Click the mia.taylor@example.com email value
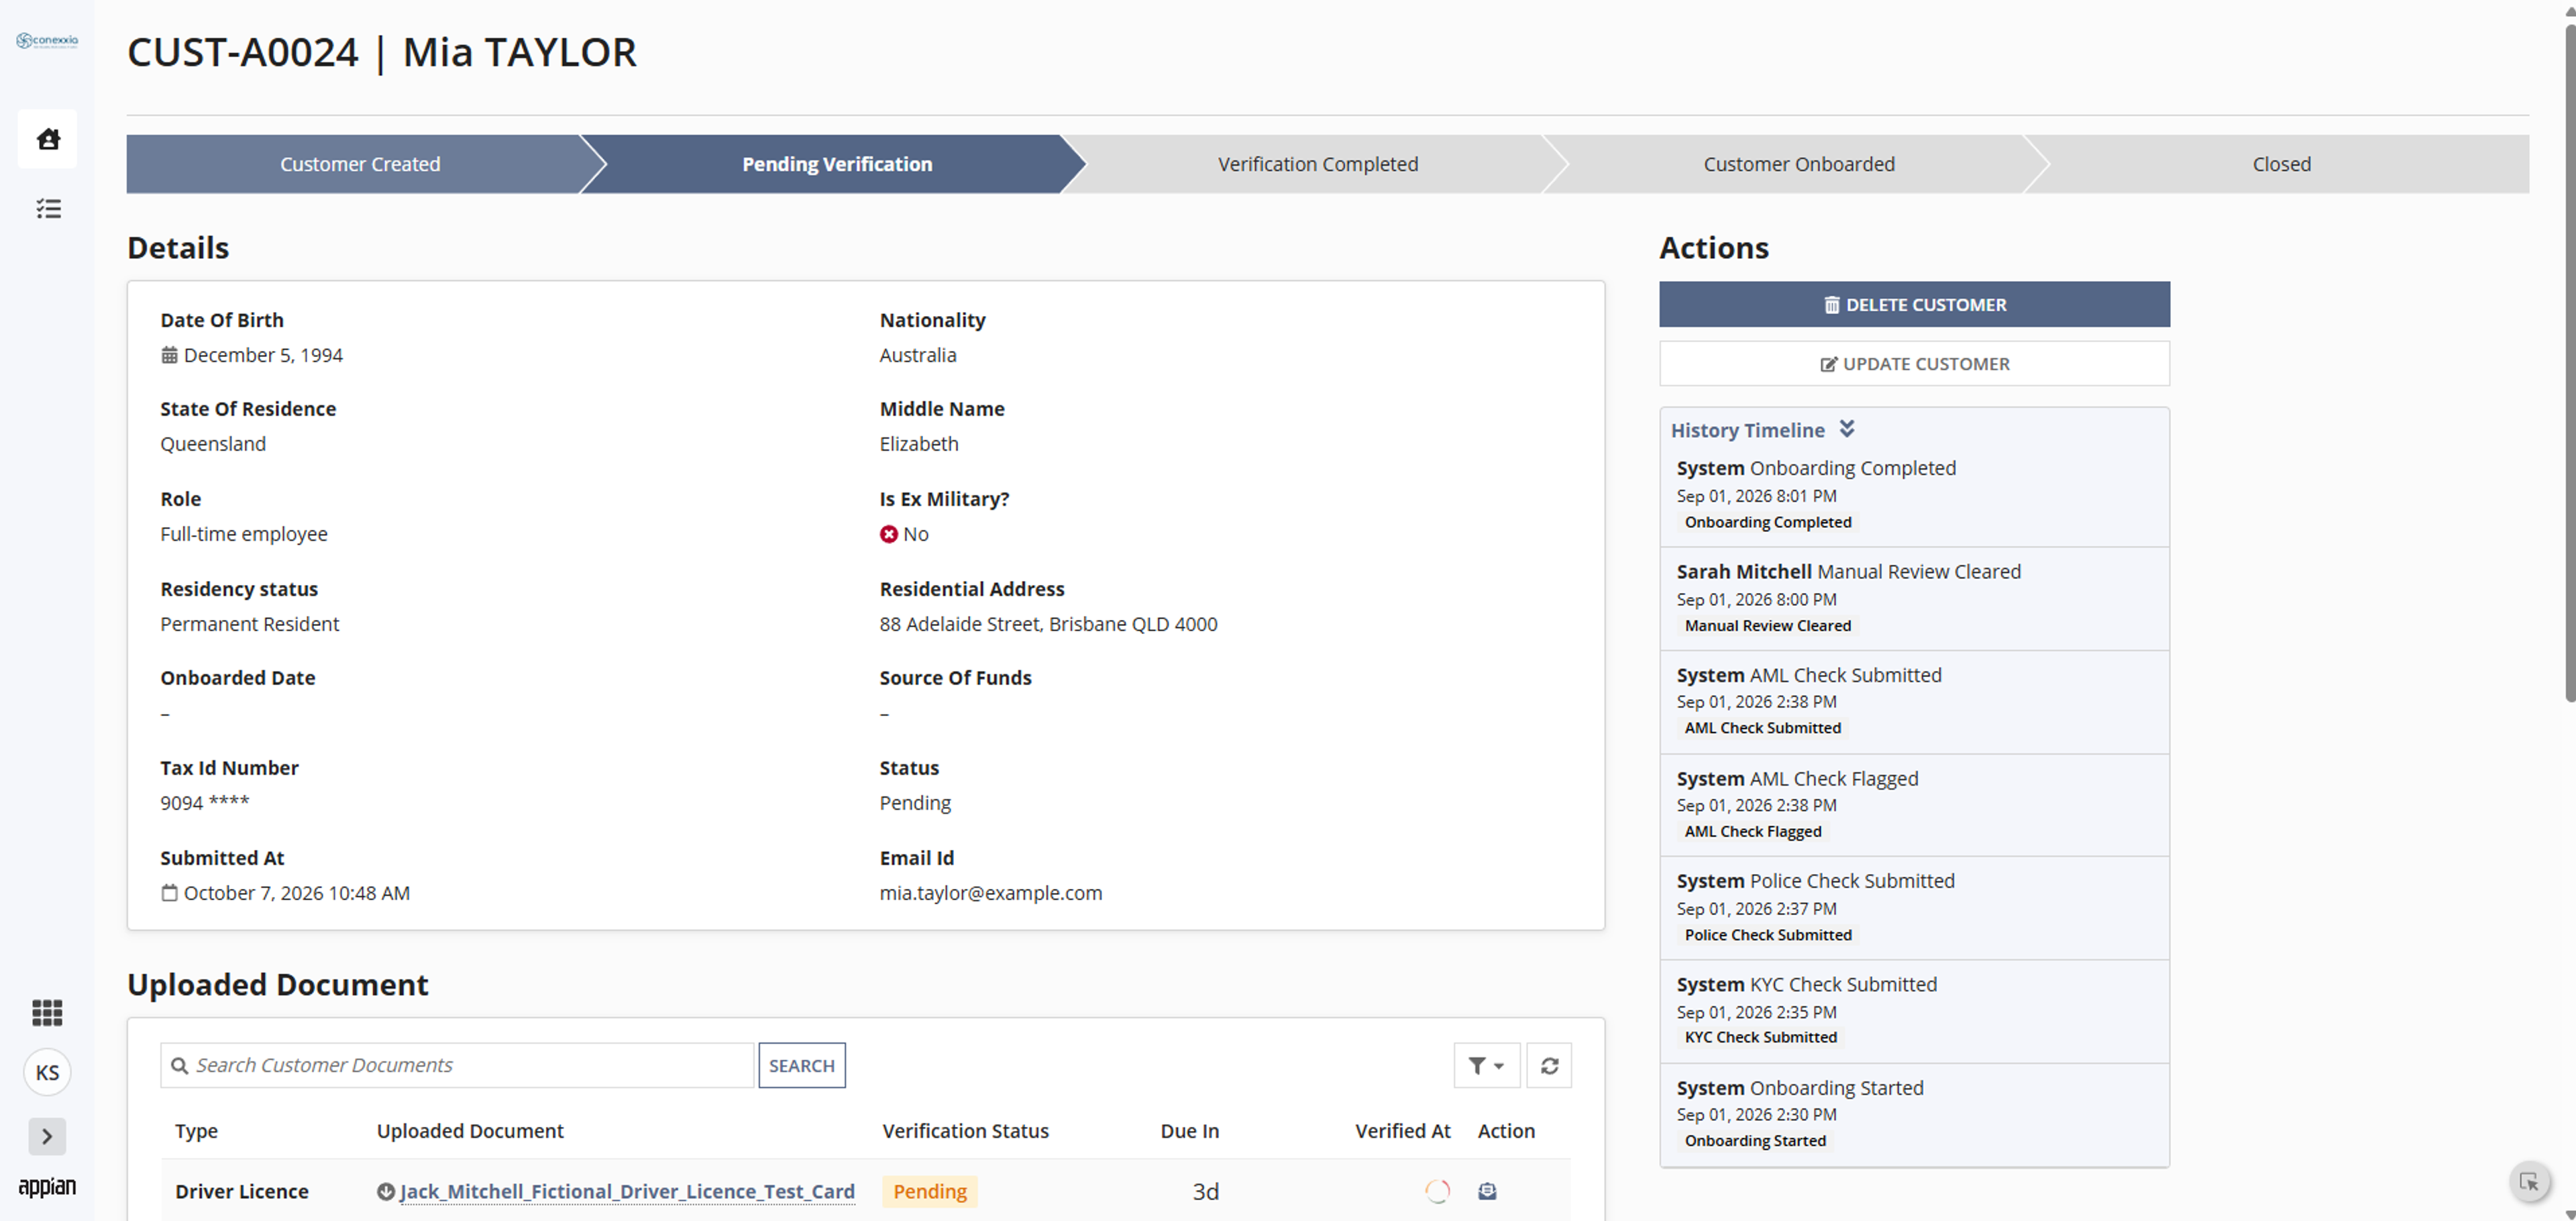Image resolution: width=2576 pixels, height=1221 pixels. pos(990,893)
